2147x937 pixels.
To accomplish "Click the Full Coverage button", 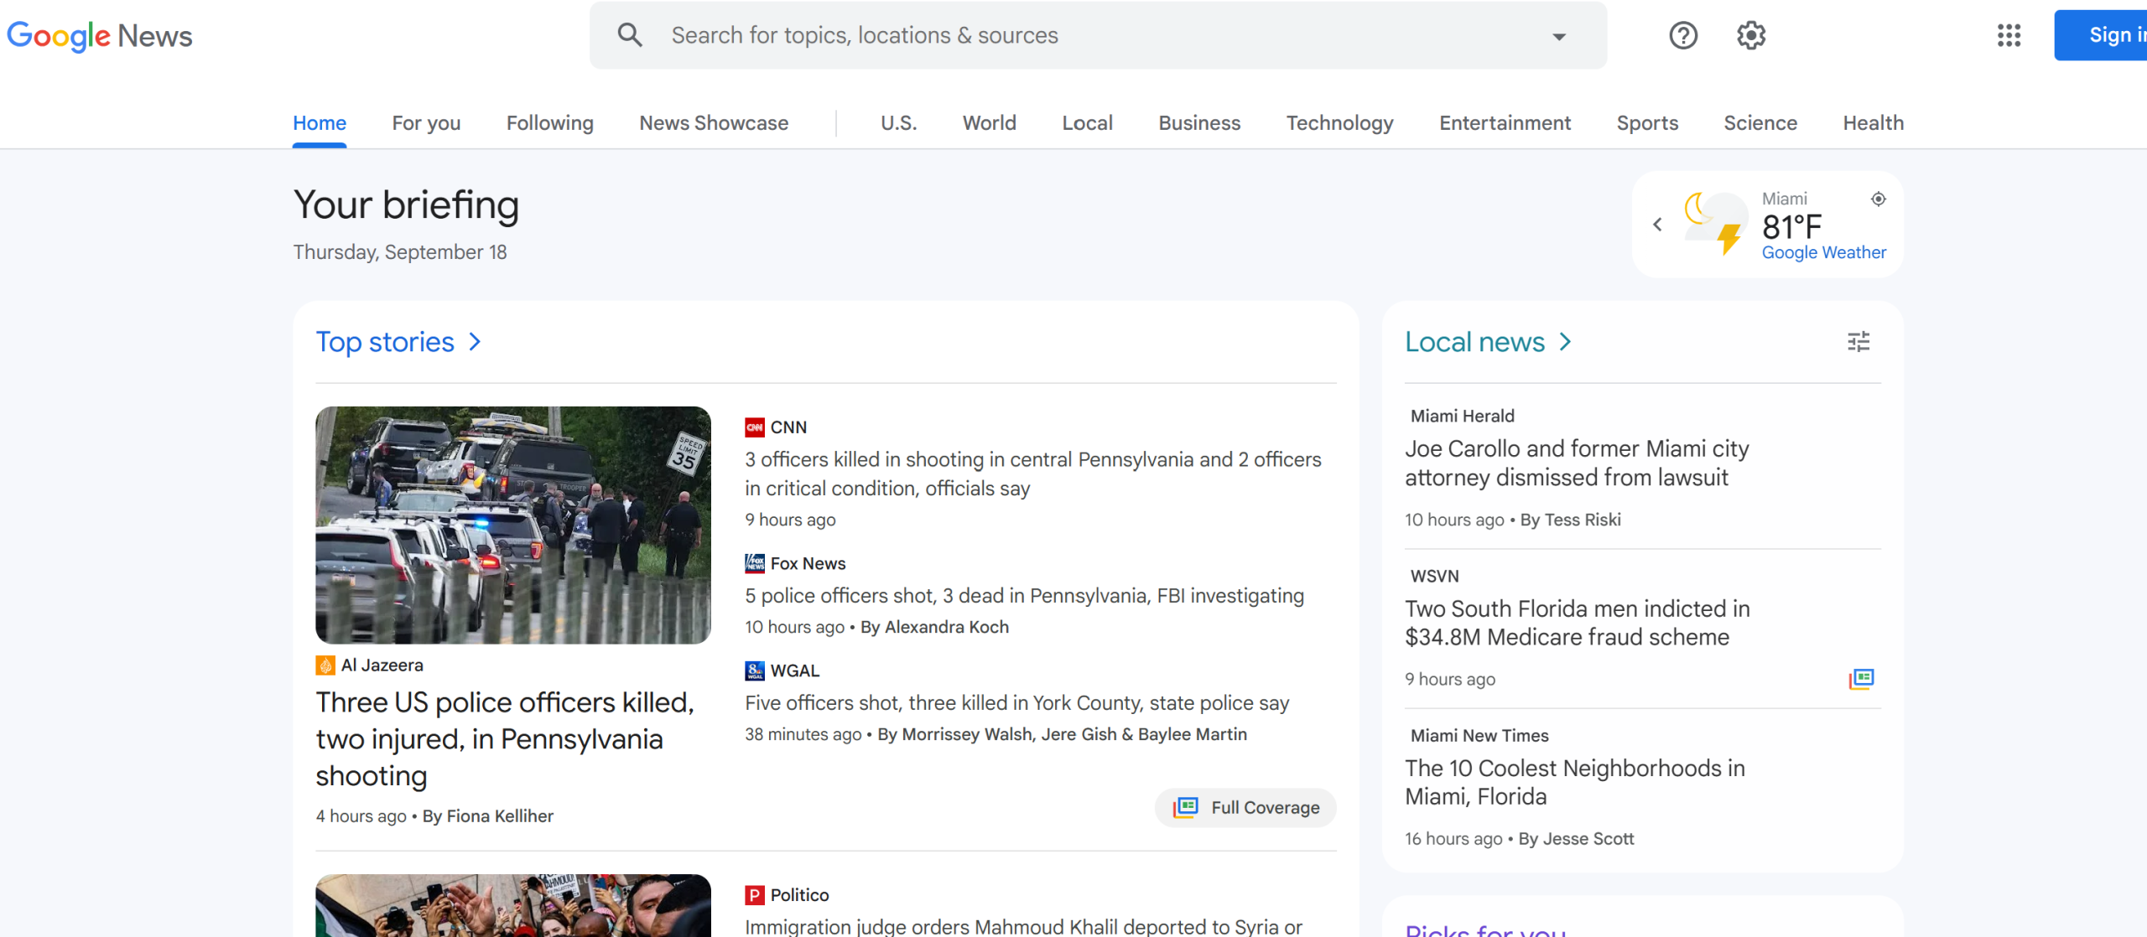I will click(x=1245, y=807).
